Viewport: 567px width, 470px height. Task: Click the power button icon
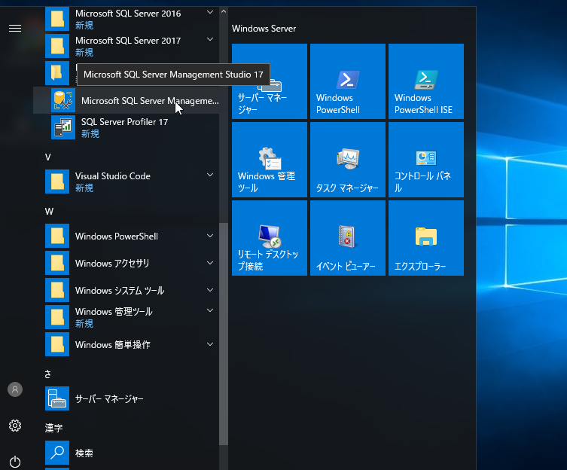(x=15, y=461)
